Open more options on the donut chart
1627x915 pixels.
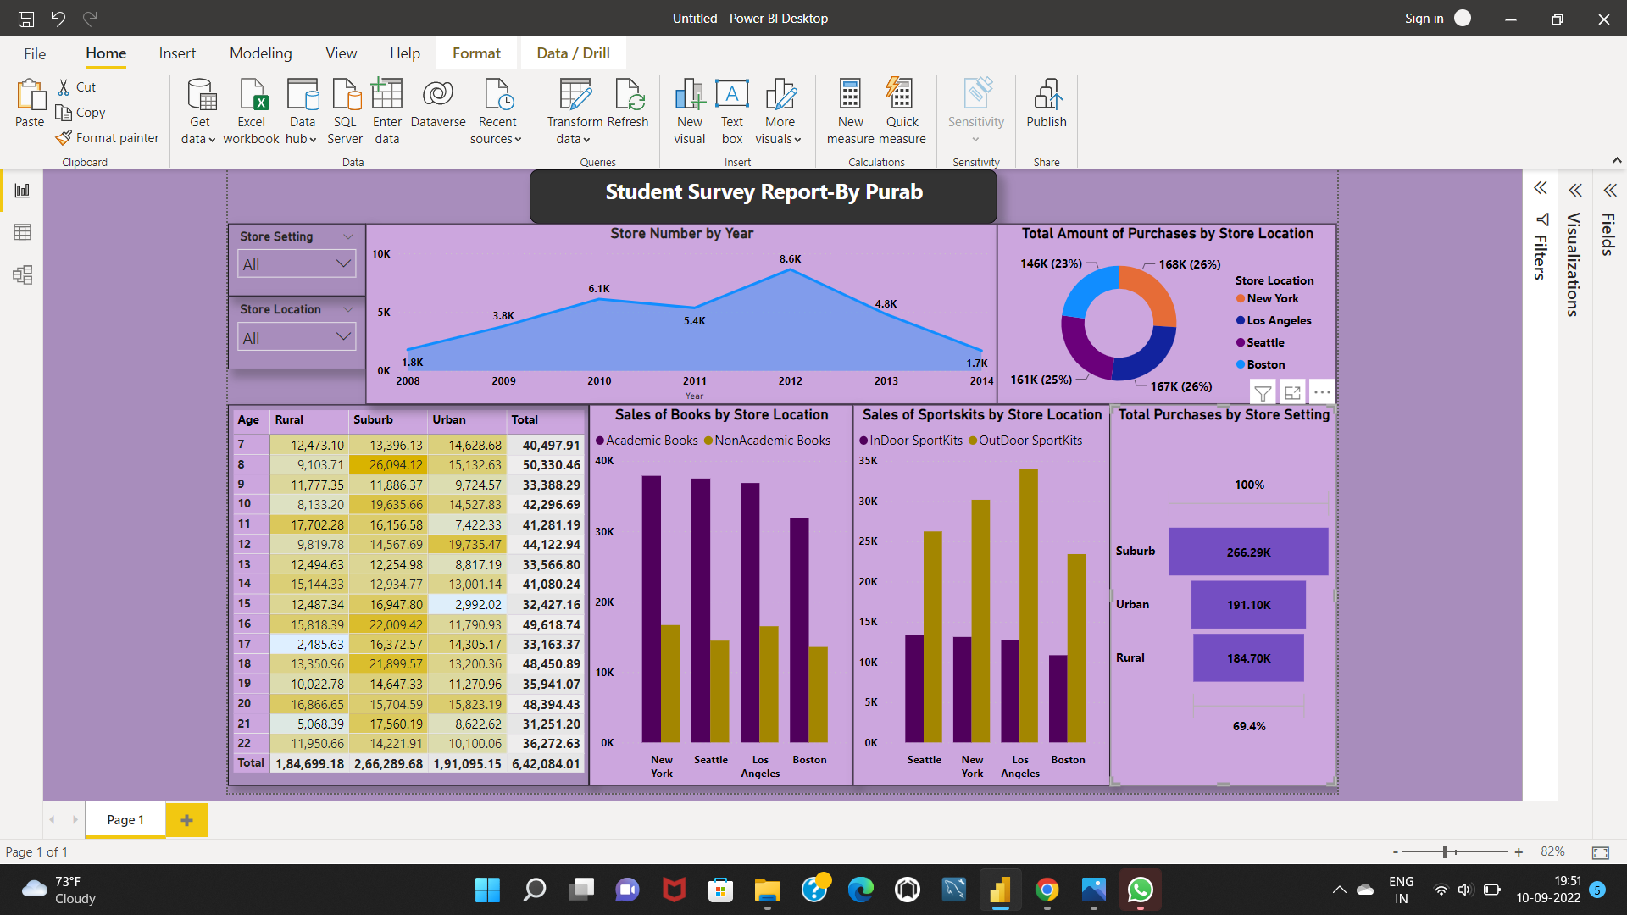(1322, 391)
